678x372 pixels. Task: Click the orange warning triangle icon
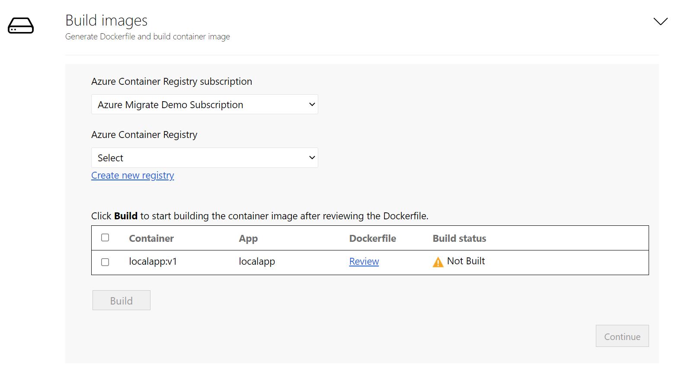(x=438, y=262)
